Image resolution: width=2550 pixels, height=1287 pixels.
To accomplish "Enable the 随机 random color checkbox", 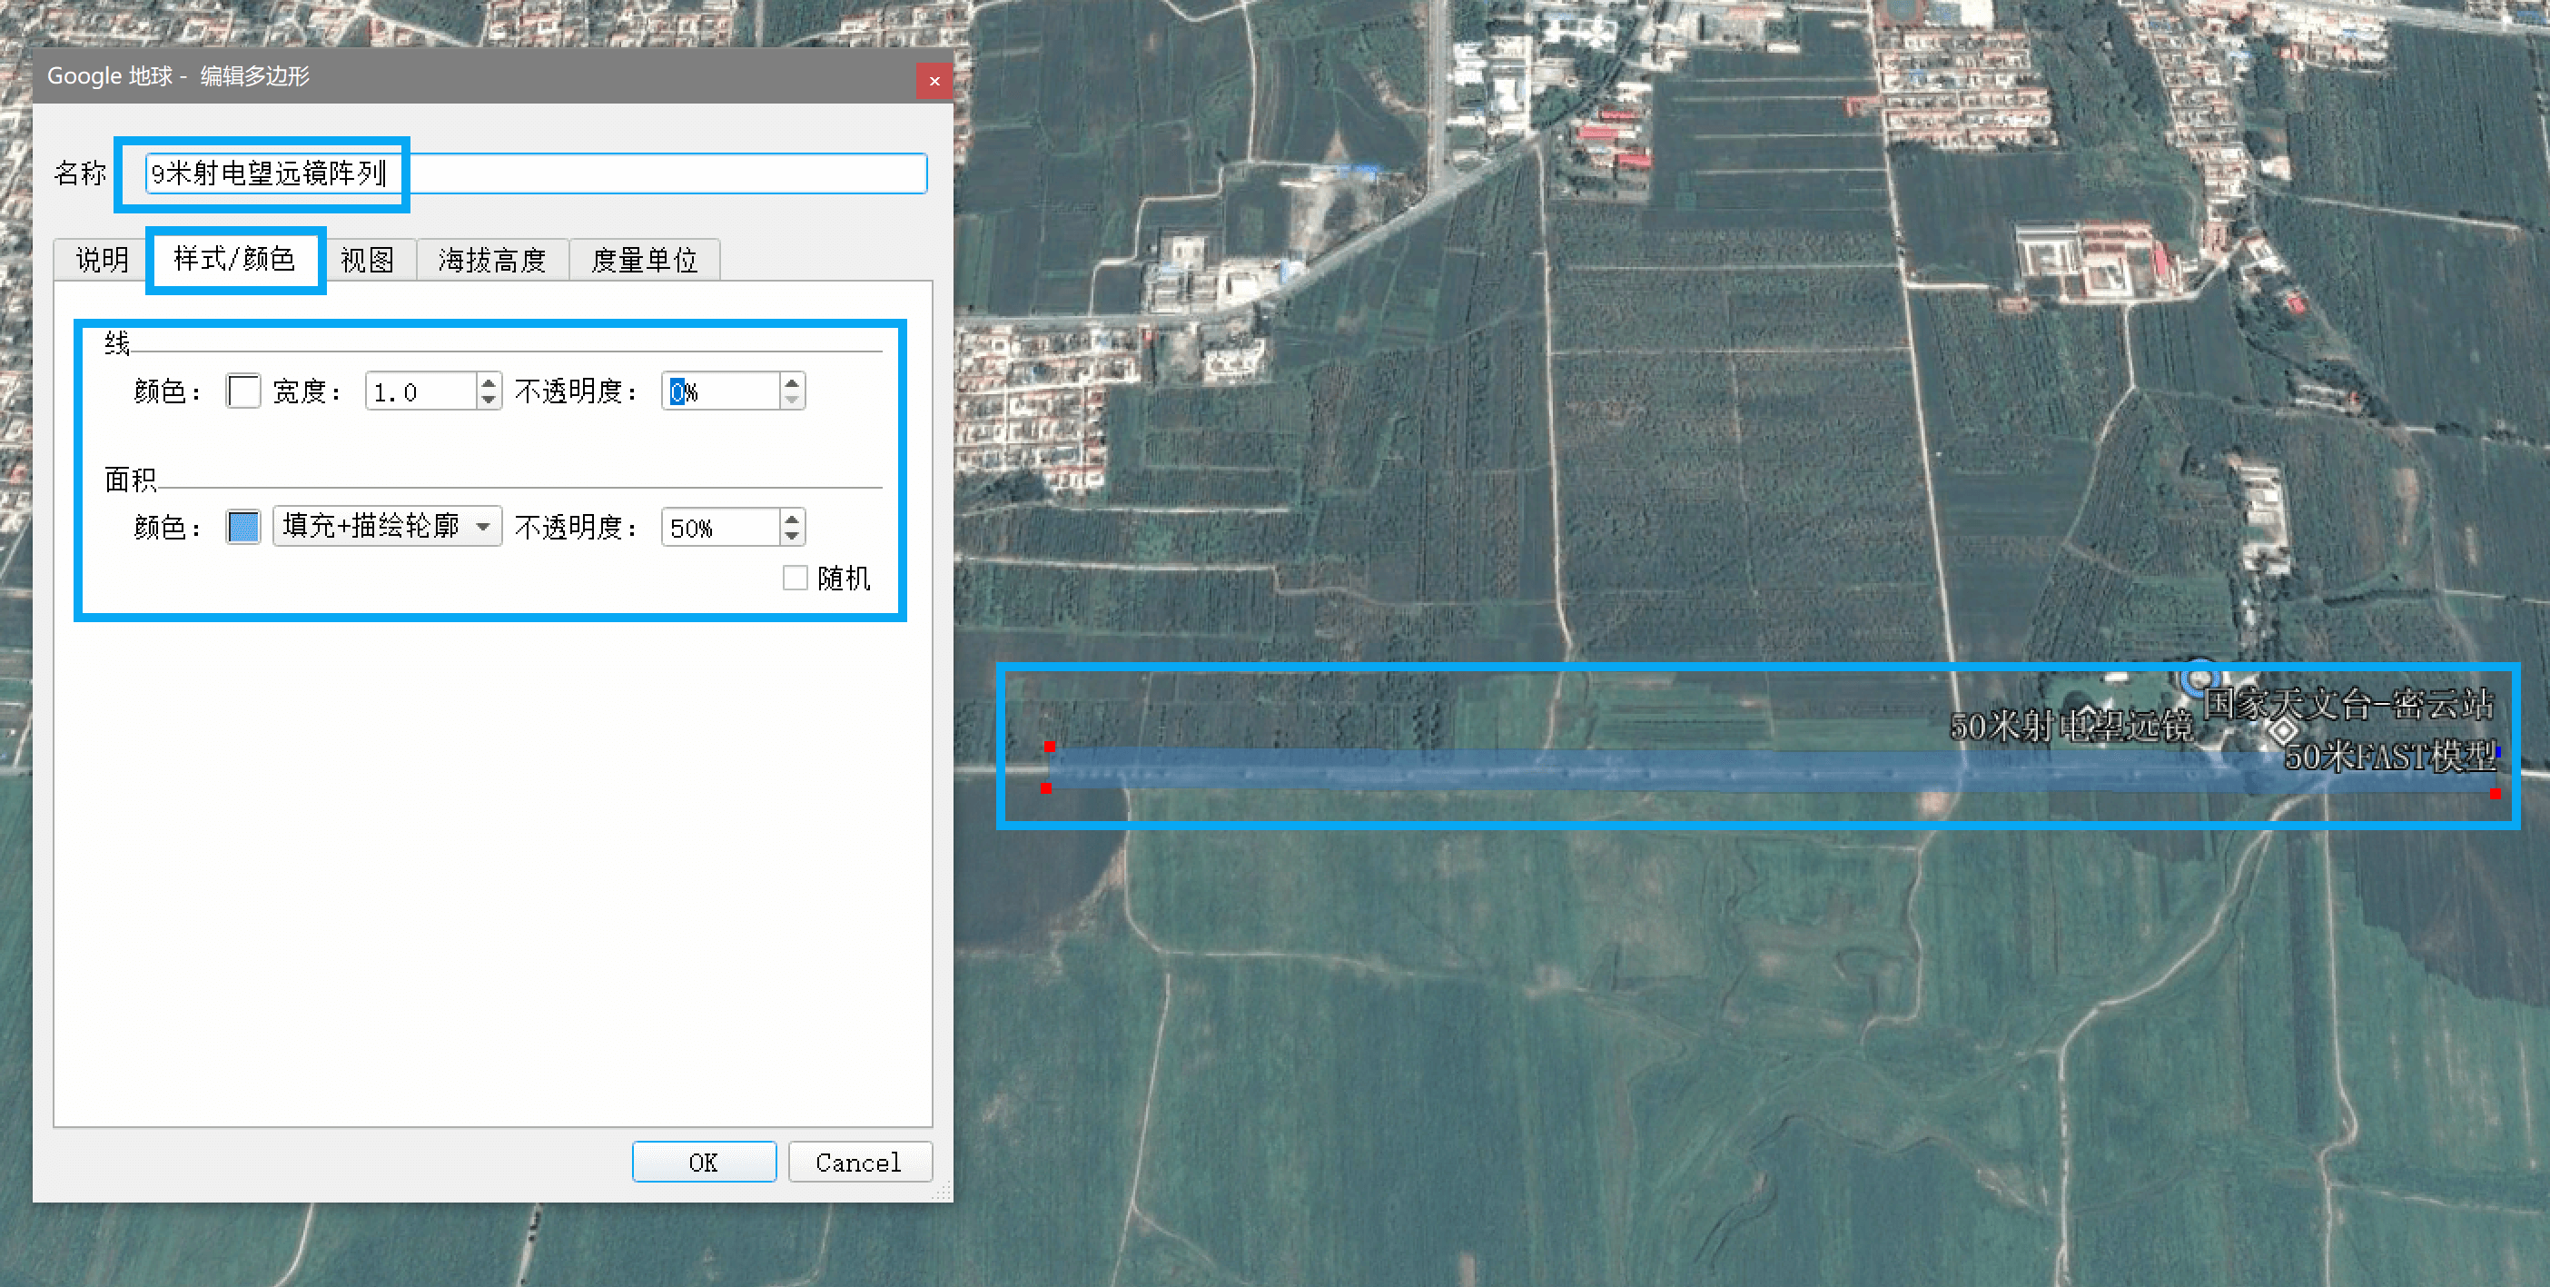I will click(795, 579).
